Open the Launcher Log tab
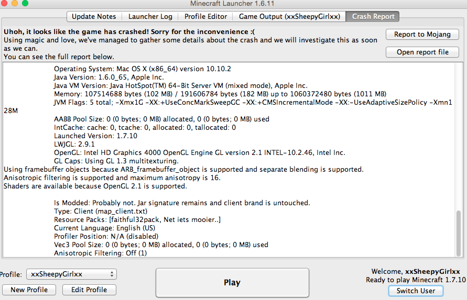This screenshot has height=300, width=467. [150, 16]
